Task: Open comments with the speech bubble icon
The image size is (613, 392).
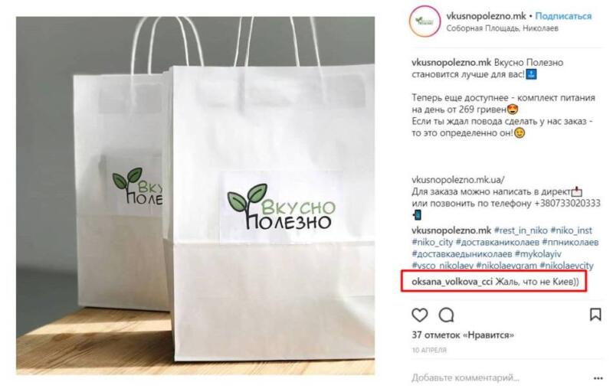Action: (x=446, y=315)
